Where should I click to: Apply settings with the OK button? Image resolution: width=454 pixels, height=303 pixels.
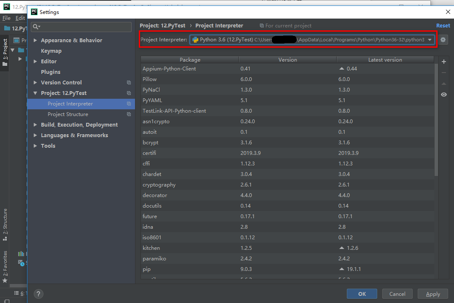(362, 294)
